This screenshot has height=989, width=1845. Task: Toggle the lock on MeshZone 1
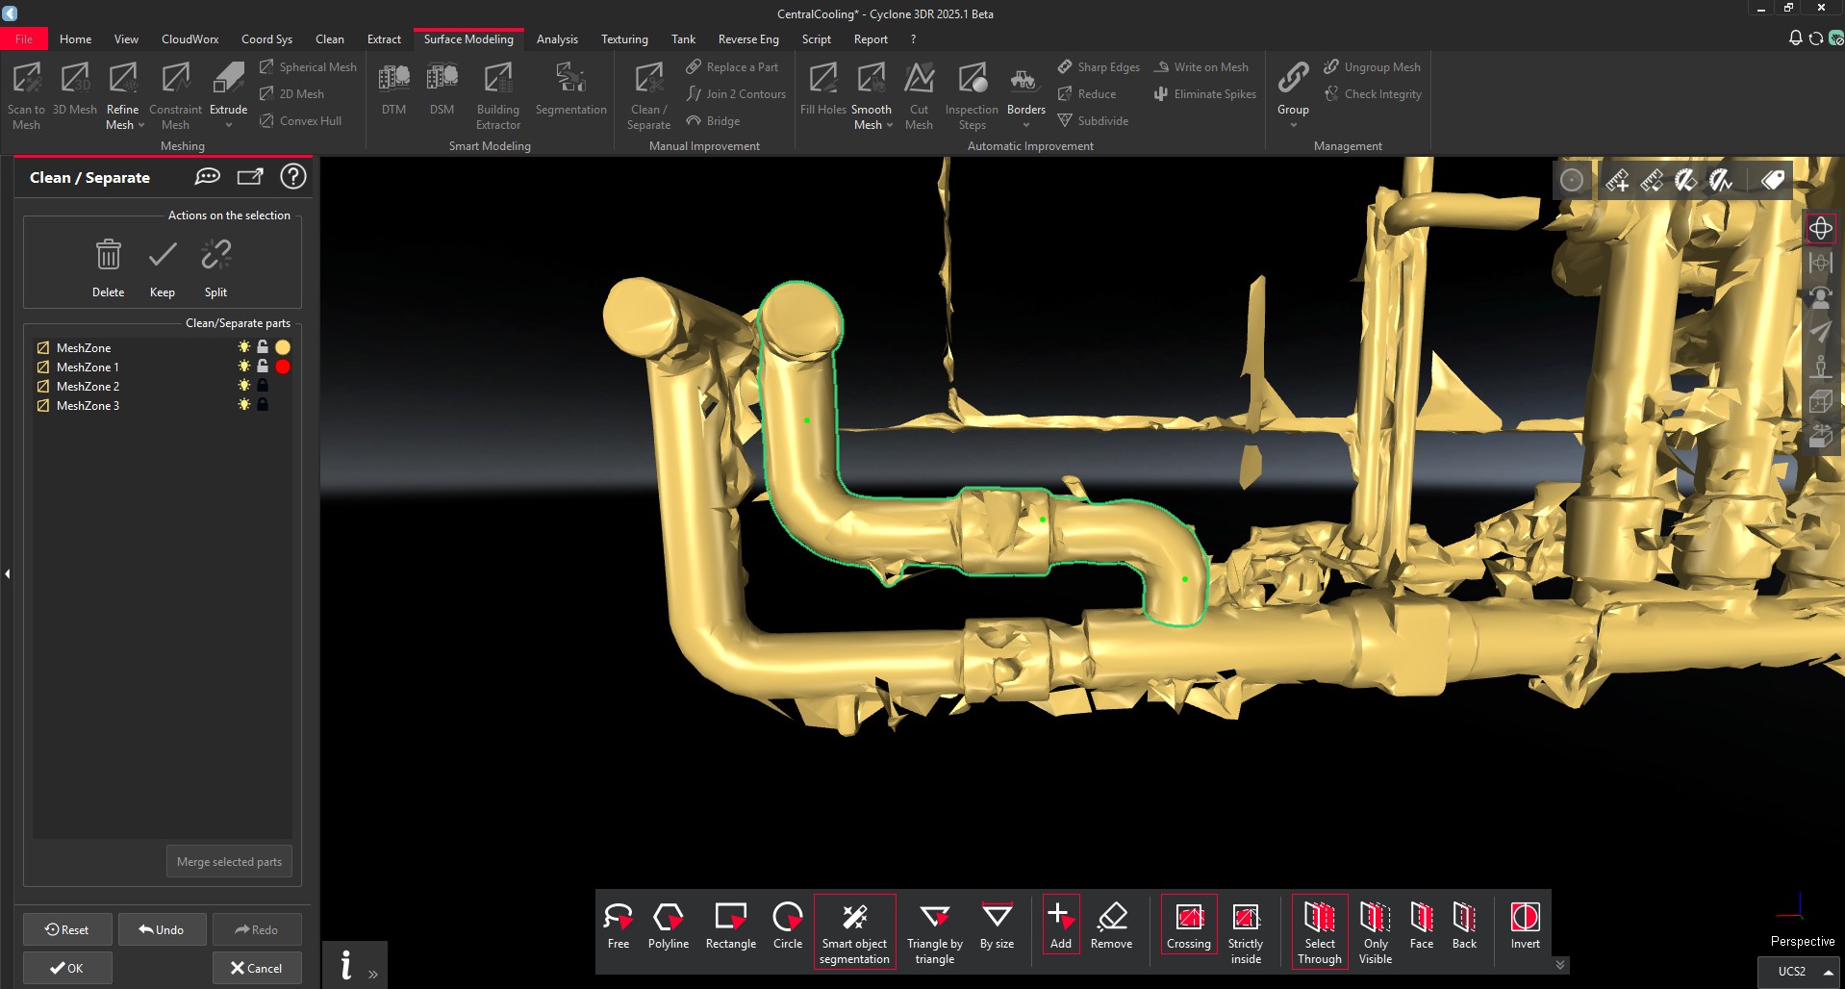263,367
